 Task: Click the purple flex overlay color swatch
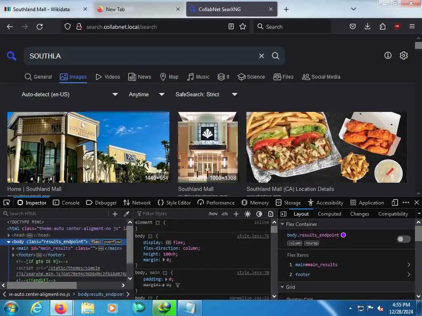tap(343, 235)
